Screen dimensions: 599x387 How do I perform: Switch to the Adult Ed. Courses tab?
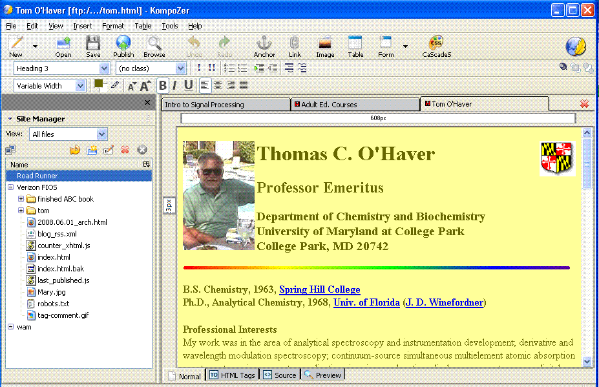[x=355, y=104]
